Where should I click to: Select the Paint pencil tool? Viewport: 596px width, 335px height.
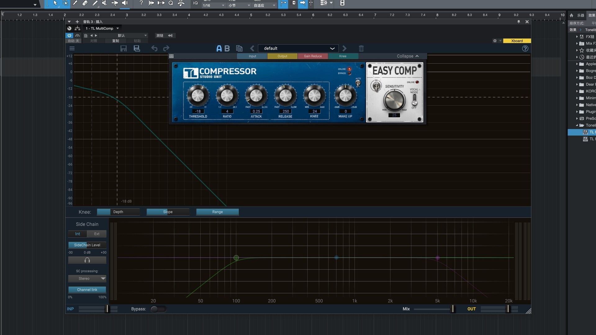pyautogui.click(x=95, y=3)
